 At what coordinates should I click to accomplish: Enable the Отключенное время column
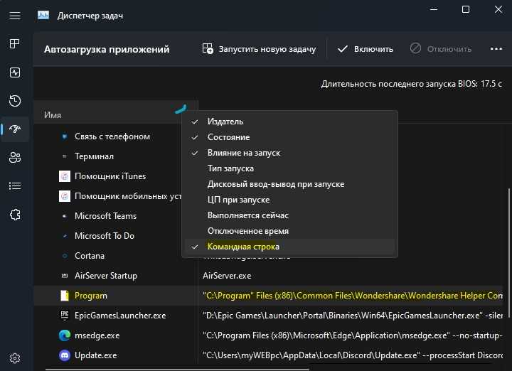(x=289, y=231)
